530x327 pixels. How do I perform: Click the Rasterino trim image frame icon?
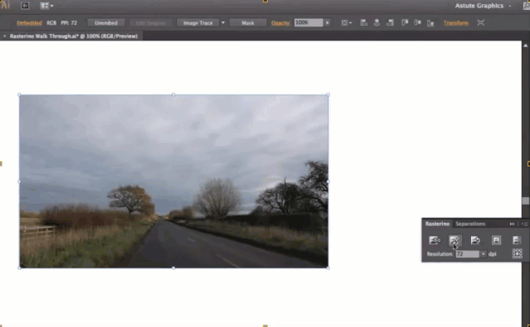coord(496,240)
